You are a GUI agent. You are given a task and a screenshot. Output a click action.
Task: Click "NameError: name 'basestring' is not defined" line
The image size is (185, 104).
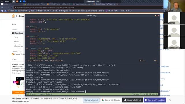pos(49,70)
